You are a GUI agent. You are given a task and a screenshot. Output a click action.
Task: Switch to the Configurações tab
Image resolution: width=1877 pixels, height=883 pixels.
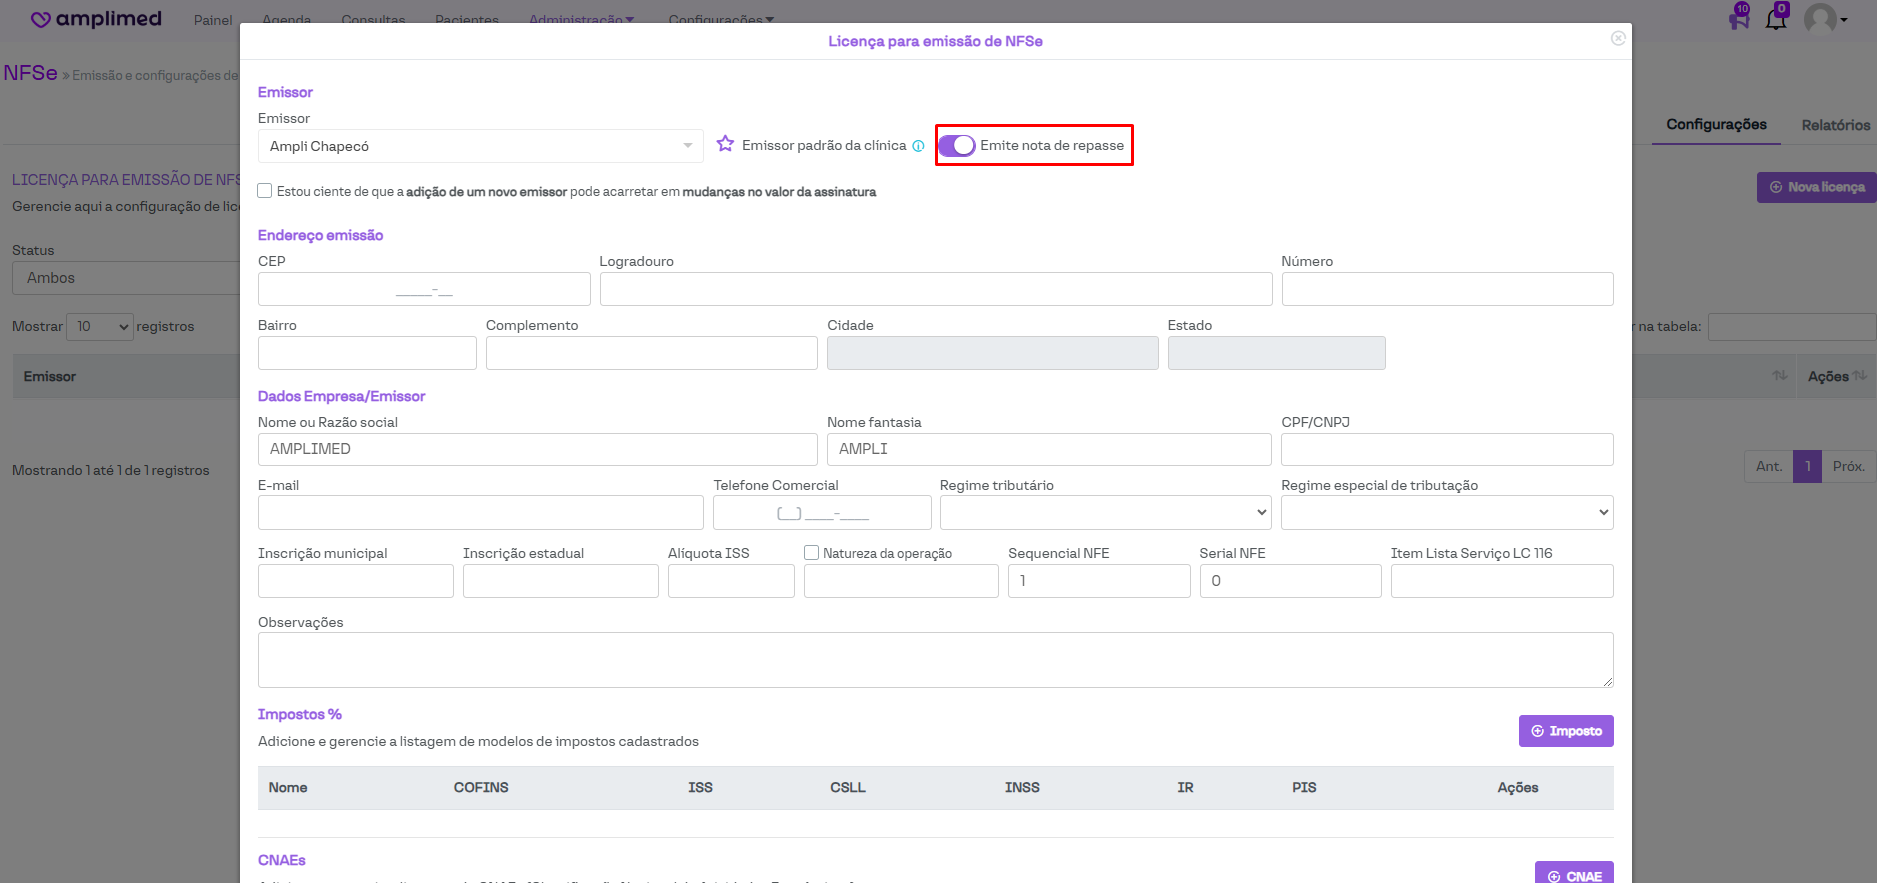pyautogui.click(x=1716, y=125)
